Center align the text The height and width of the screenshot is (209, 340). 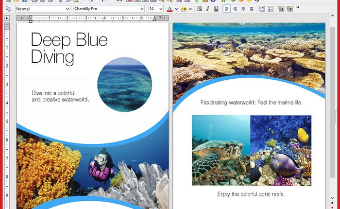pyautogui.click(x=235, y=9)
